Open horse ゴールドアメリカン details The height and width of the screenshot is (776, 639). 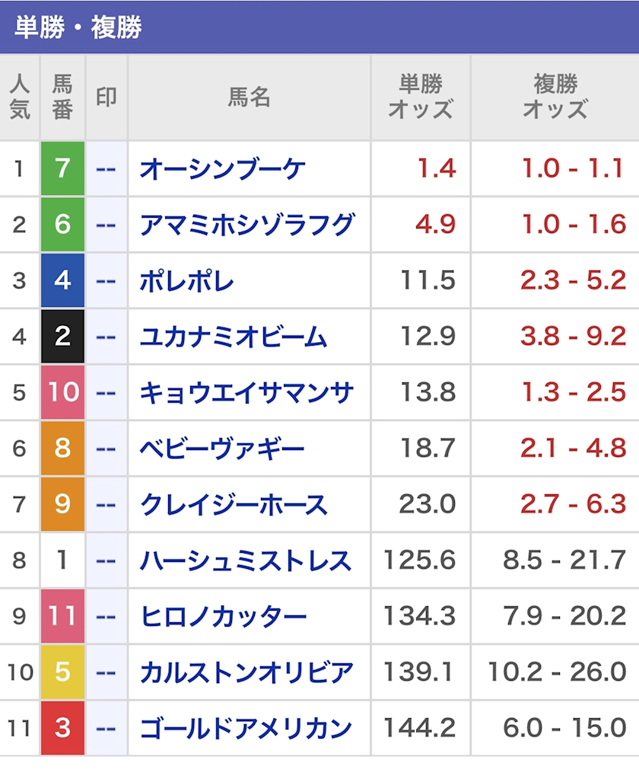[245, 728]
